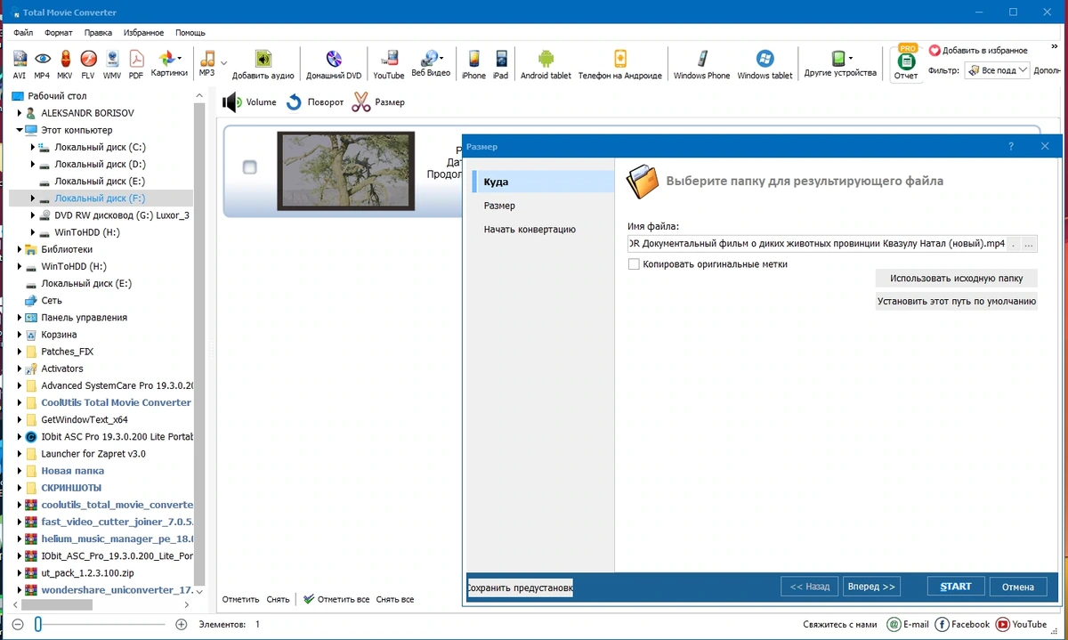Switch to the Куда wizard step
Screen dimensions: 1068x640
(543, 182)
